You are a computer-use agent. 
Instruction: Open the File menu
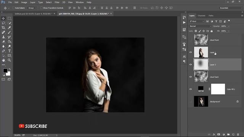pyautogui.click(x=10, y=2)
